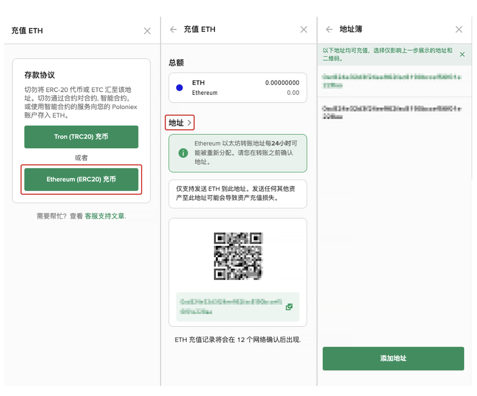Click the blue ETH coin icon
477x396 pixels.
pyautogui.click(x=179, y=87)
